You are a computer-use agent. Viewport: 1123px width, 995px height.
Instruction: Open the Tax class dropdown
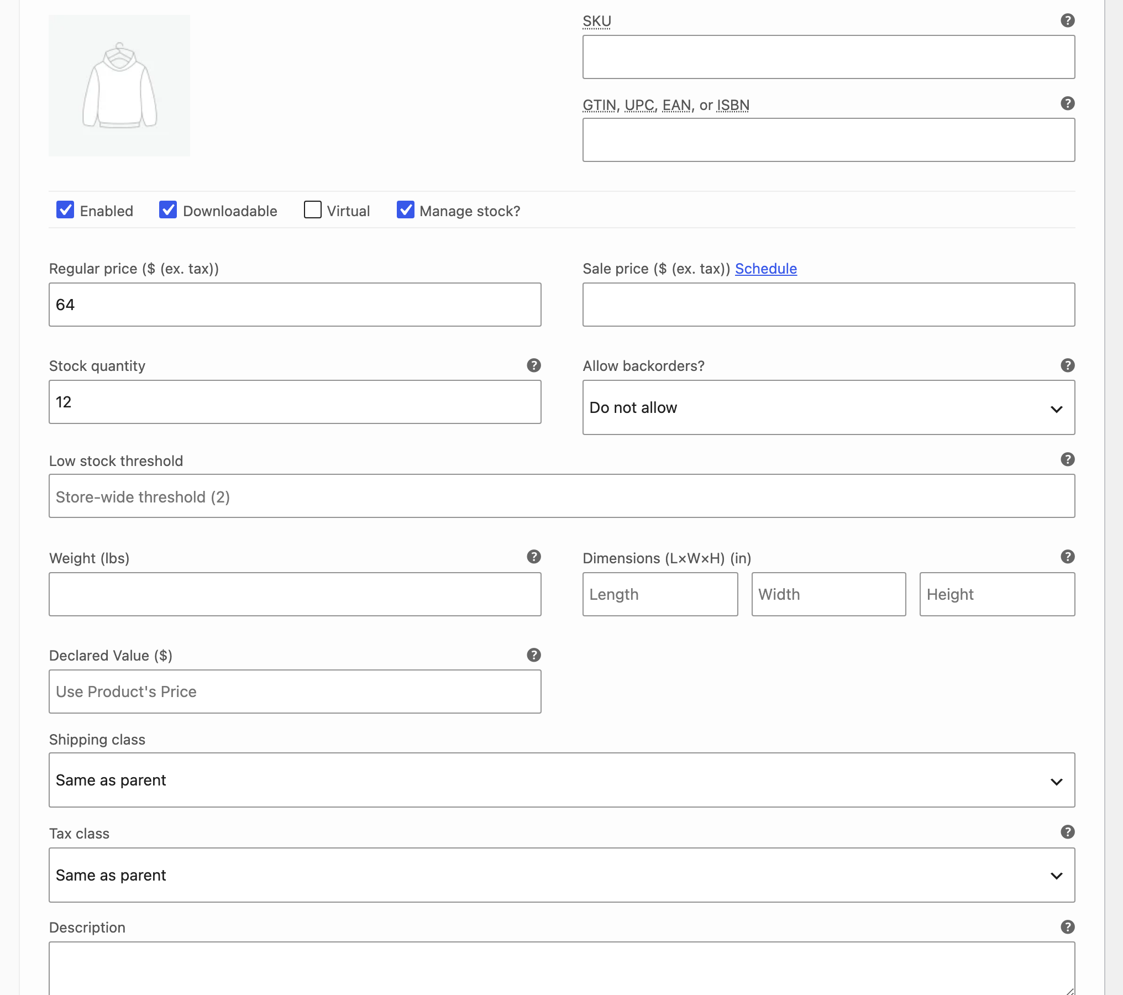[x=561, y=875]
